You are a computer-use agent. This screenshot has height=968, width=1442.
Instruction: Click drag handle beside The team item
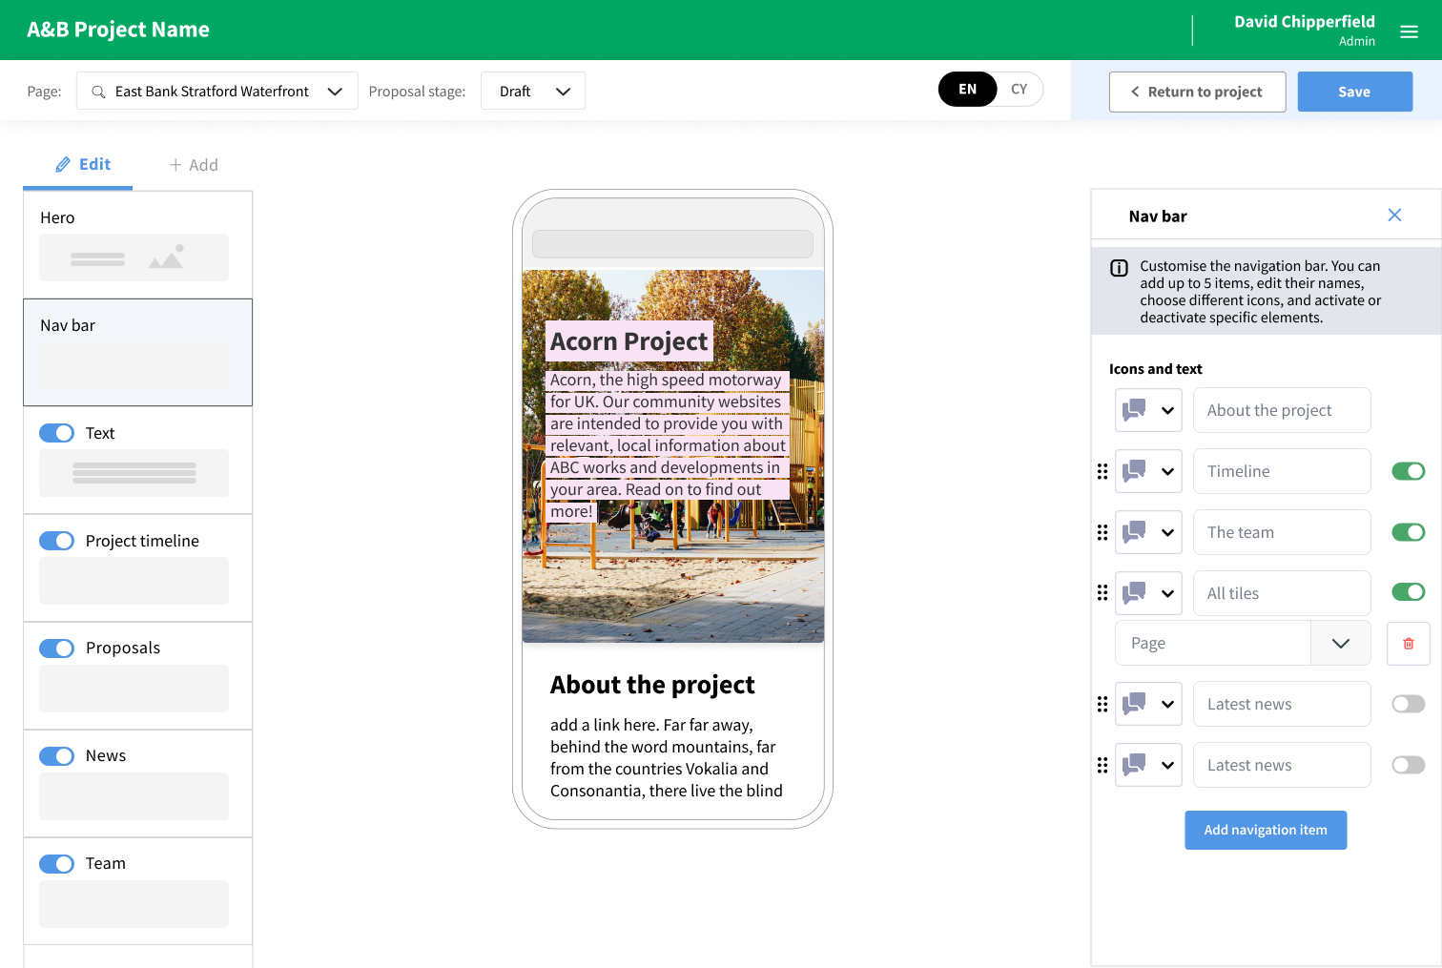(1102, 532)
